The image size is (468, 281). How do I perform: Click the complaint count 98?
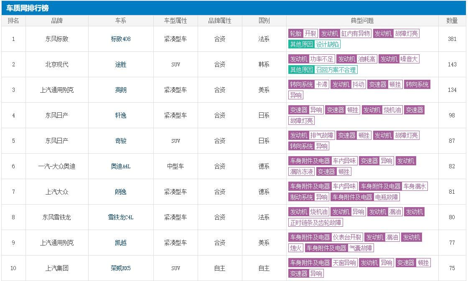[x=452, y=115]
